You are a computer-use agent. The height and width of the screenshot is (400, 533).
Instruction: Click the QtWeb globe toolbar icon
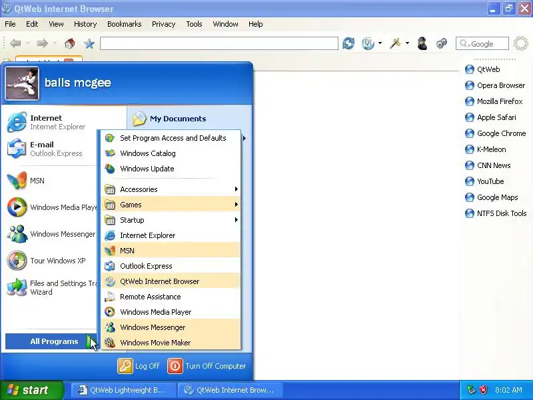[368, 43]
